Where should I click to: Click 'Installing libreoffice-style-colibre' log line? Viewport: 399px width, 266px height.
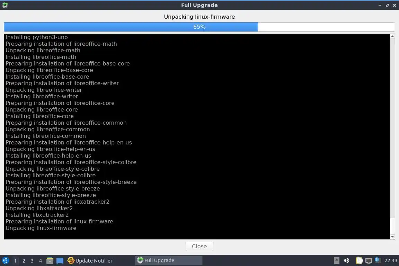click(51, 175)
